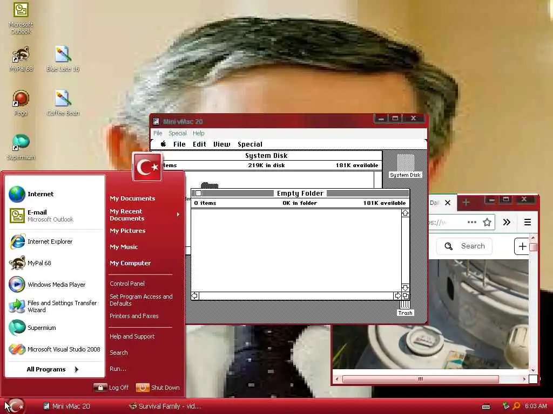
Task: Open My Pictures
Action: pos(127,231)
